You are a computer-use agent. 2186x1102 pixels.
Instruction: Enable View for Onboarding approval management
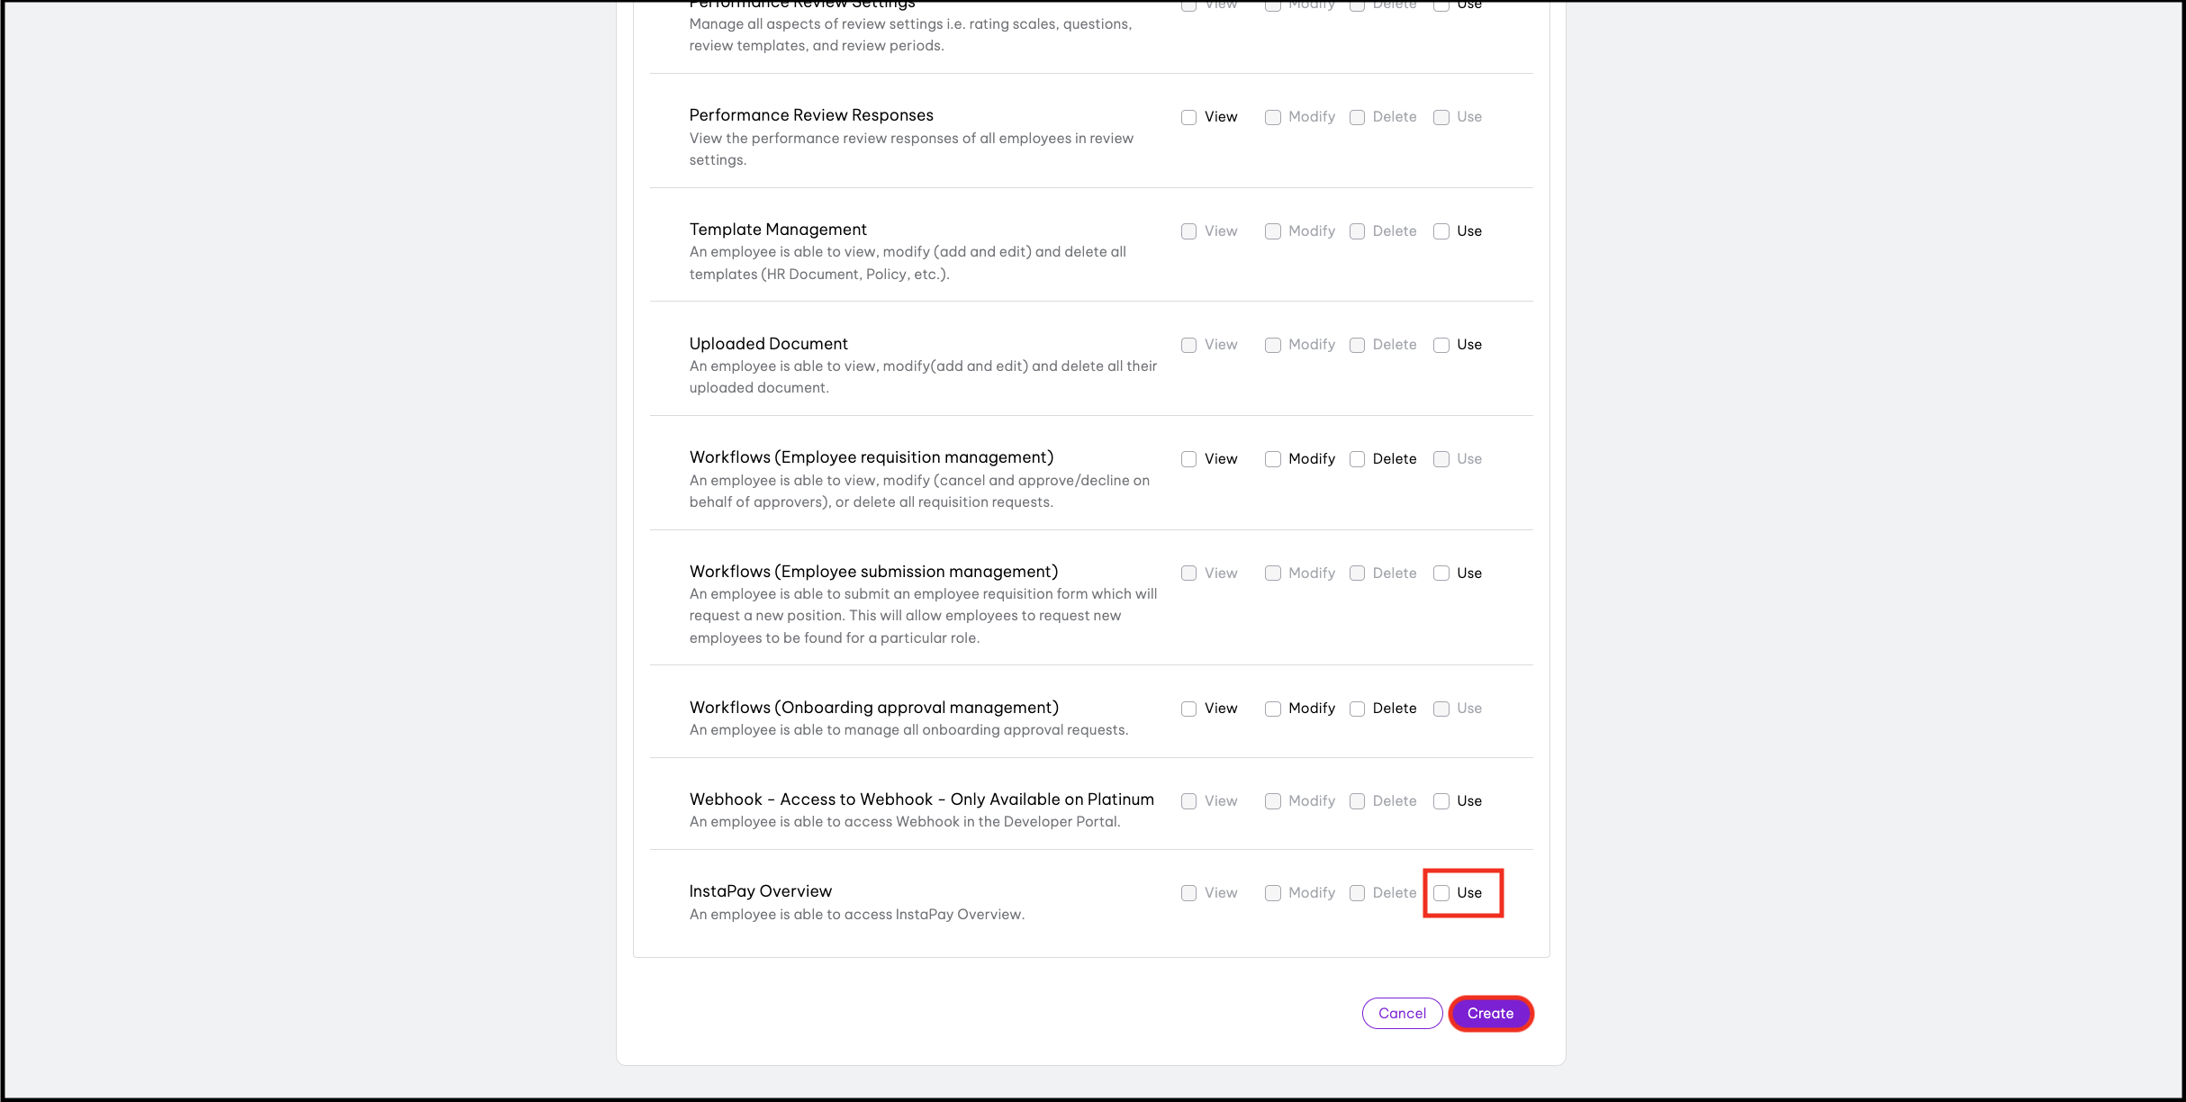coord(1189,709)
